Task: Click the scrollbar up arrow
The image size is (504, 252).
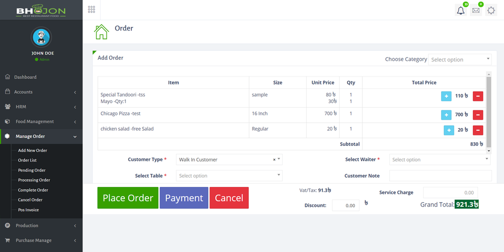Action: tap(489, 74)
